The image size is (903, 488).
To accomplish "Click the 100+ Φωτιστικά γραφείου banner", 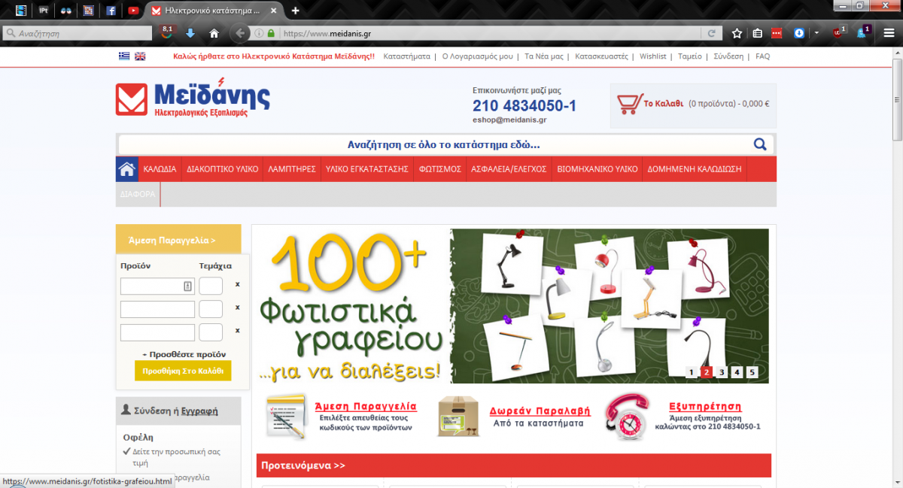I will point(512,306).
